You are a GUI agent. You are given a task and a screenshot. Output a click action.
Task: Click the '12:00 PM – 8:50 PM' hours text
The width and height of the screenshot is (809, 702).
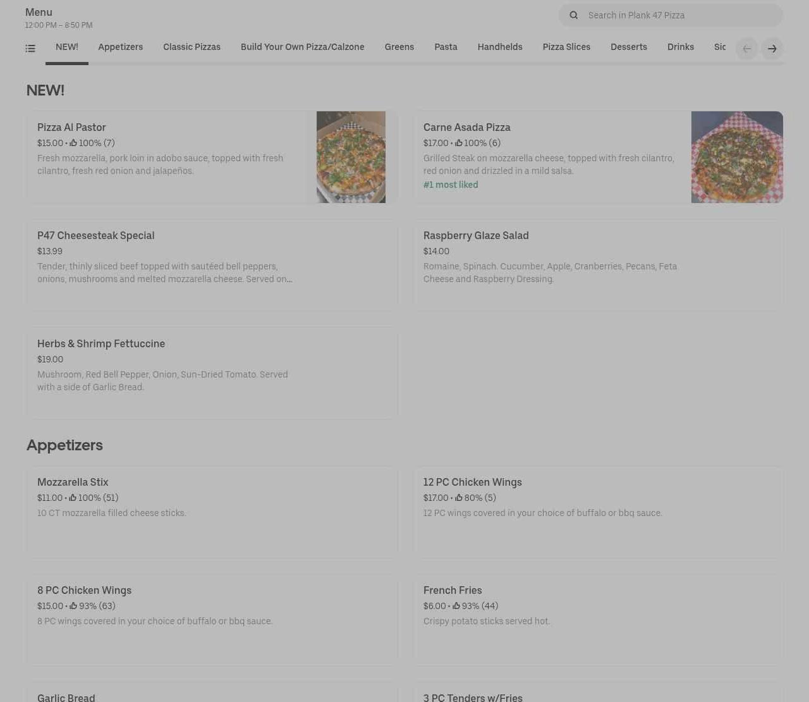tap(59, 25)
